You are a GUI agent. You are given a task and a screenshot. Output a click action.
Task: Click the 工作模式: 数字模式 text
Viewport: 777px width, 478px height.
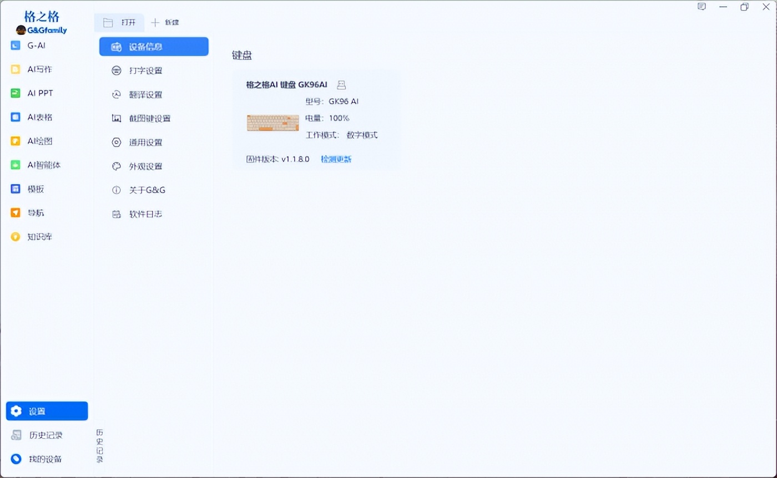click(x=342, y=135)
